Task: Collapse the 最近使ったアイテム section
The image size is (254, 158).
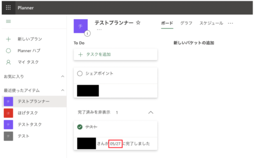Action: [x=63, y=90]
